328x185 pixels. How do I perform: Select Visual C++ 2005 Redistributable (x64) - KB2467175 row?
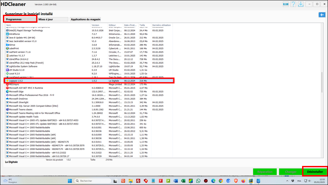coord(89,142)
